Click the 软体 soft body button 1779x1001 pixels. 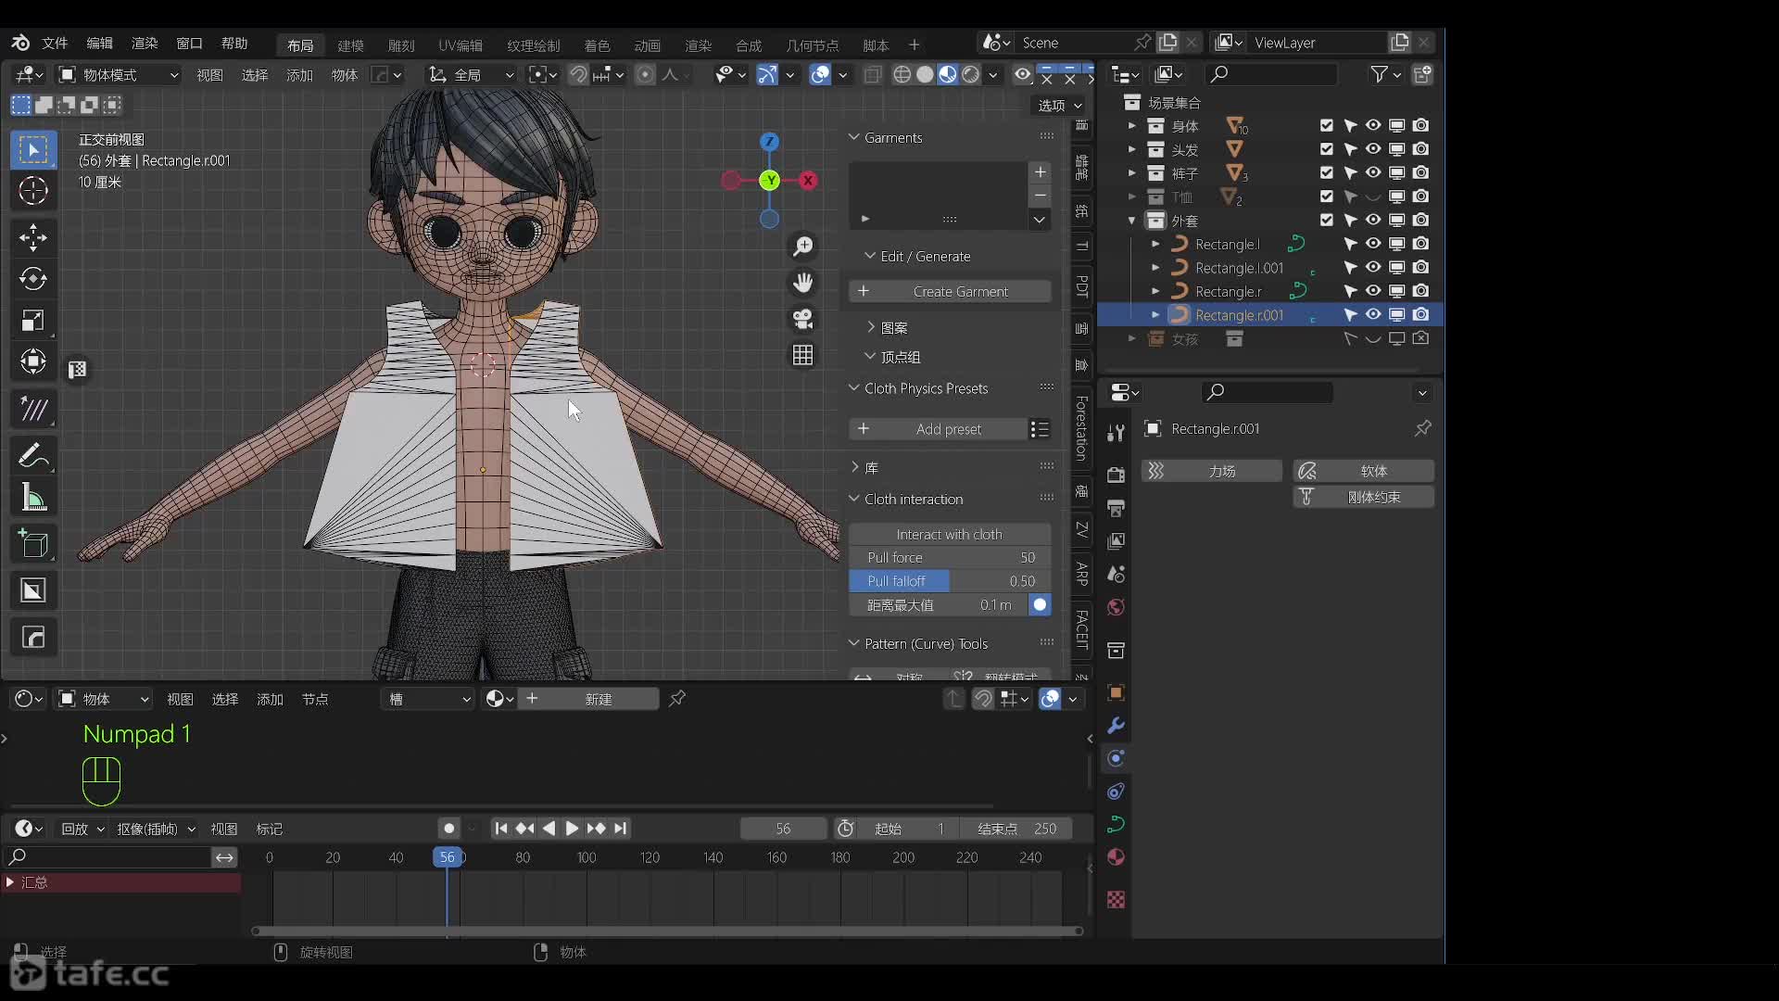[1364, 471]
